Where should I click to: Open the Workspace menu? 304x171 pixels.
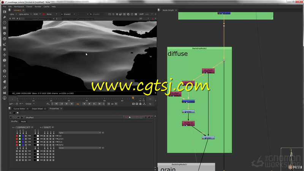point(19,6)
